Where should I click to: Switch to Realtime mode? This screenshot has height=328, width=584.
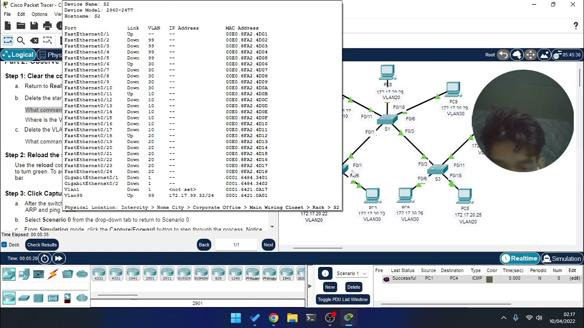(x=519, y=258)
